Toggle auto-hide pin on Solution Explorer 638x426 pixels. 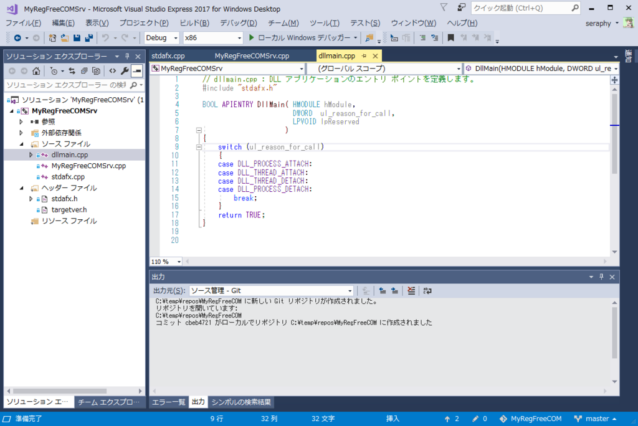coord(127,56)
